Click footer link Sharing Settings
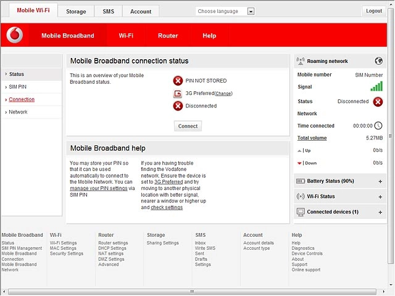 coord(162,243)
